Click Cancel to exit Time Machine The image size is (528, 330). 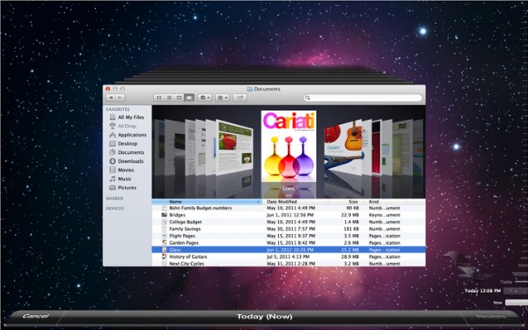[x=35, y=316]
